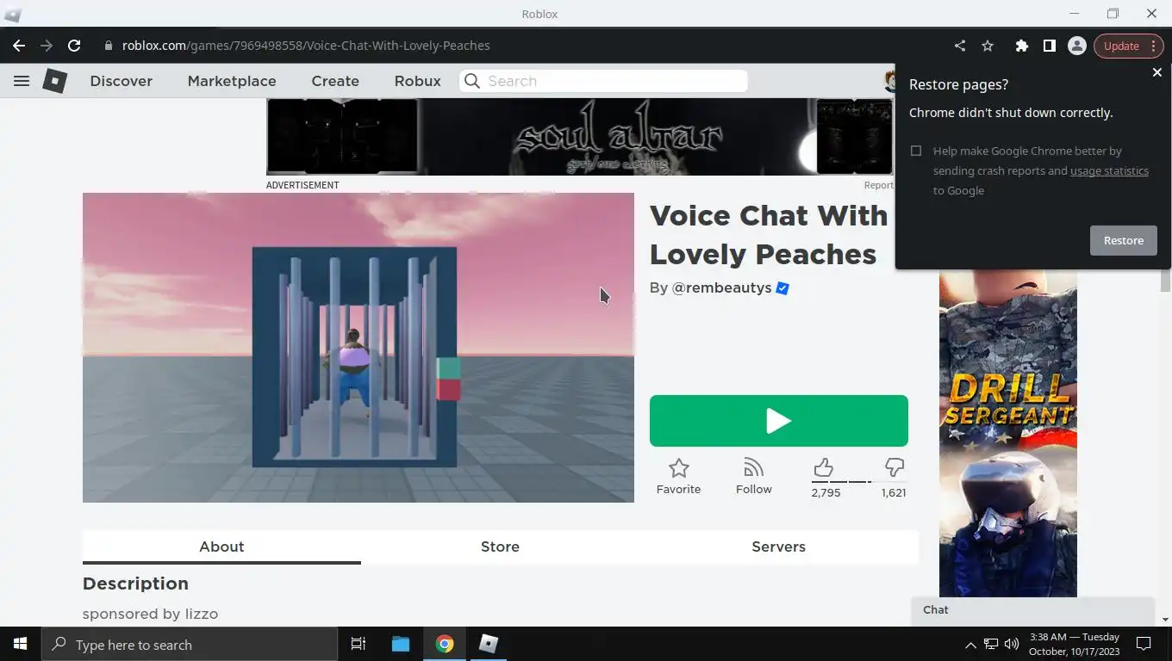Open the Windows Start menu
This screenshot has width=1172, height=661.
pos(21,644)
